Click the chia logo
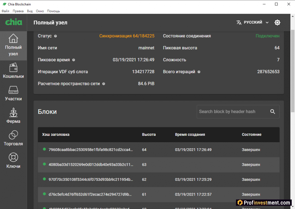 [x=13, y=22]
